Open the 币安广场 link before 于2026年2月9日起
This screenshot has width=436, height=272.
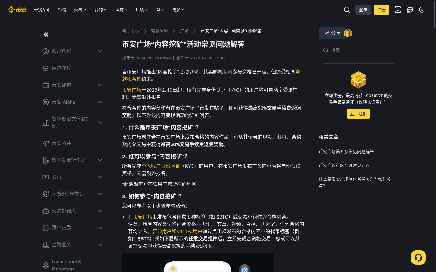(132, 90)
